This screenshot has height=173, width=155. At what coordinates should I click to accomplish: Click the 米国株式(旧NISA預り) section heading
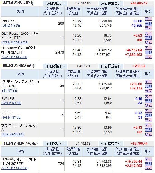20,143
